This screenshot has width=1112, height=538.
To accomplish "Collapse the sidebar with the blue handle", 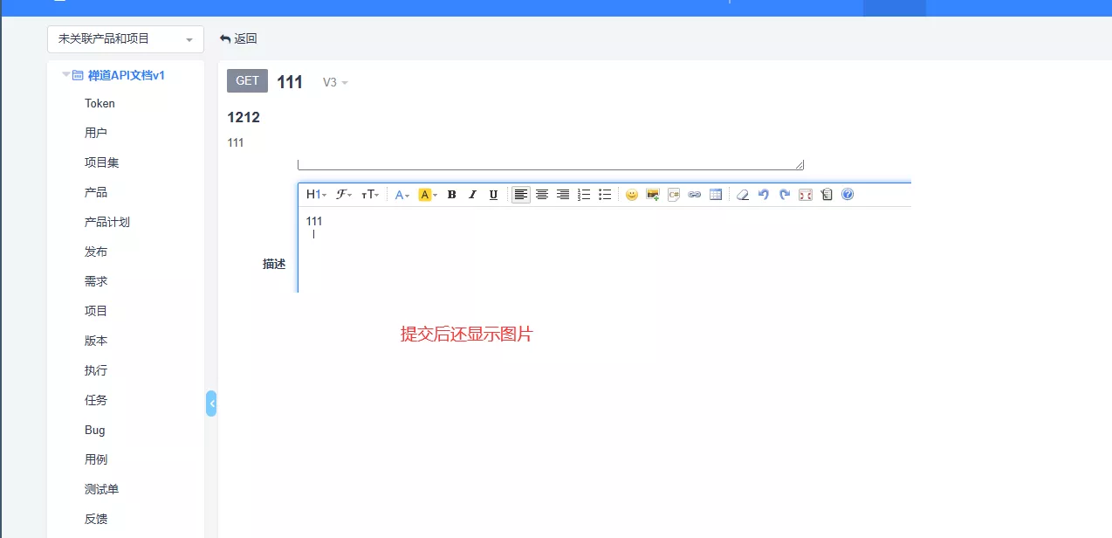I will 211,403.
